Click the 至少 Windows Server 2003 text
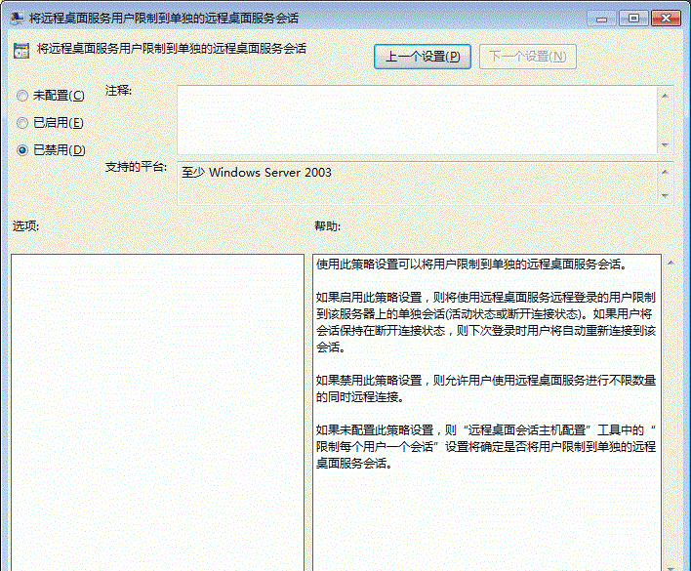The width and height of the screenshot is (691, 571). point(257,172)
